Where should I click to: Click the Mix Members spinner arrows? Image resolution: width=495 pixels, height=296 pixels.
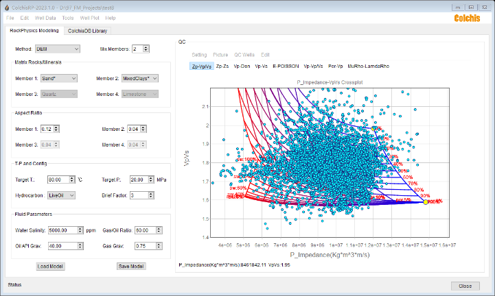tap(146, 49)
